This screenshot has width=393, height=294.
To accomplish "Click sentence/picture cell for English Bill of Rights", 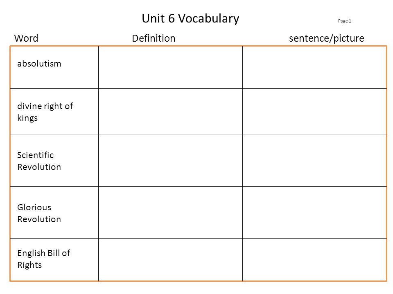I will (314, 260).
